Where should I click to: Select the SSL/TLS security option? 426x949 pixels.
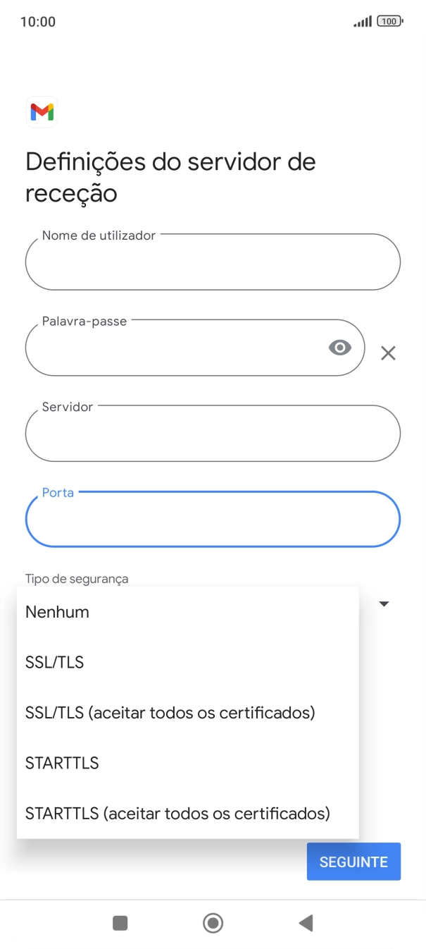click(x=54, y=662)
